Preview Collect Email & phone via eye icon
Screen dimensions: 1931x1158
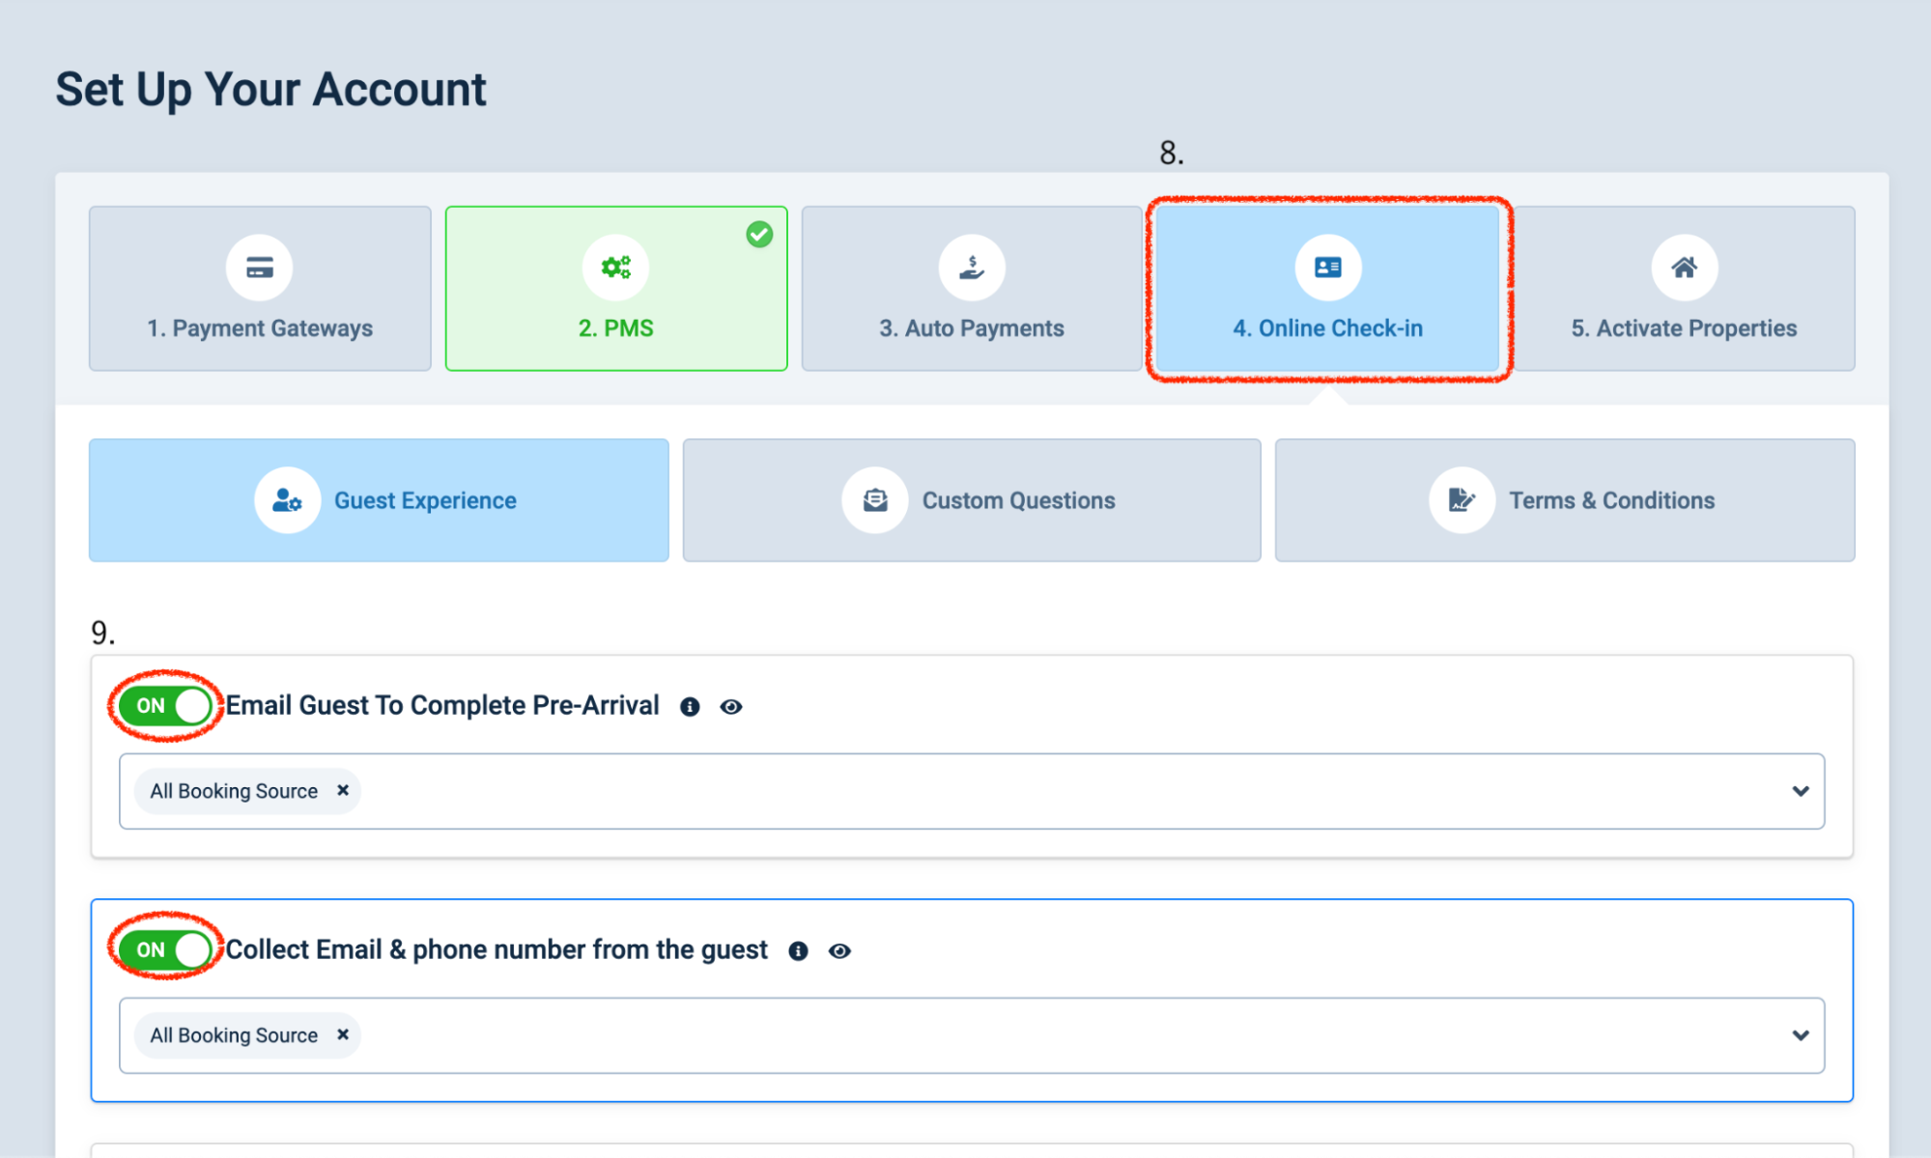click(x=839, y=951)
